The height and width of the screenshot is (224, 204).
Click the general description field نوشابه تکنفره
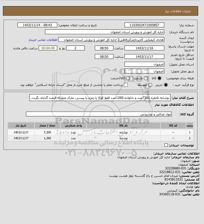pyautogui.click(x=100, y=98)
